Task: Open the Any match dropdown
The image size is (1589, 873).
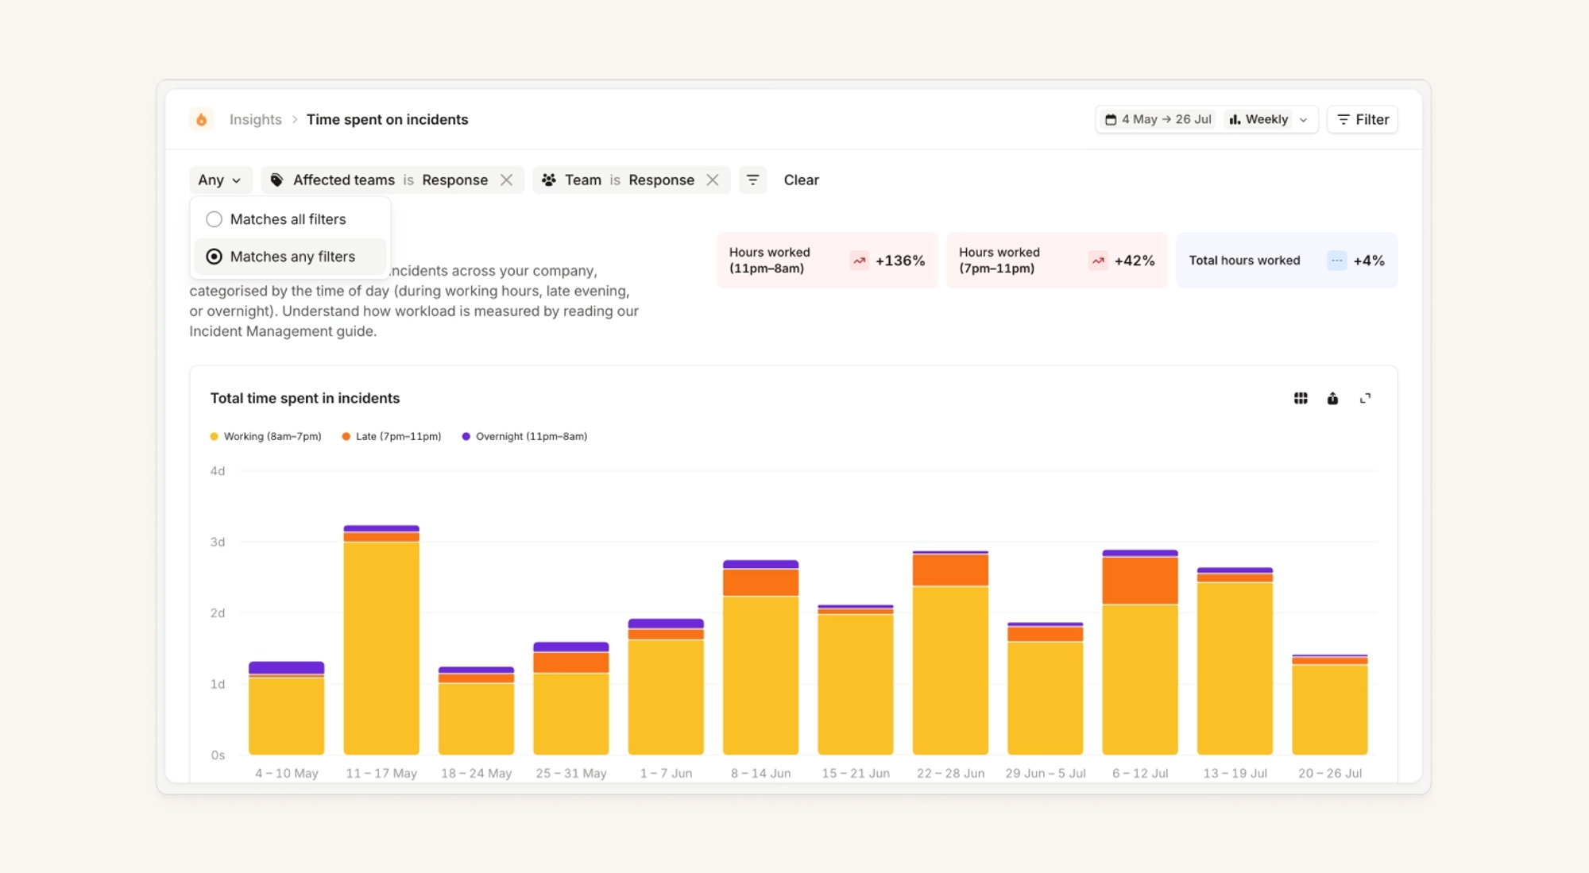Action: coord(220,180)
